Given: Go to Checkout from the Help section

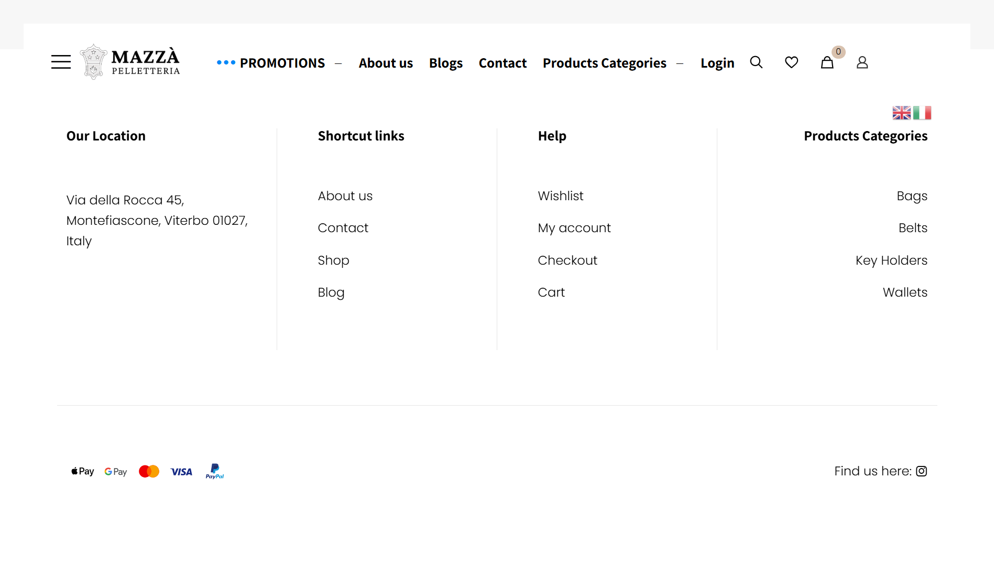Looking at the screenshot, I should click(x=567, y=260).
